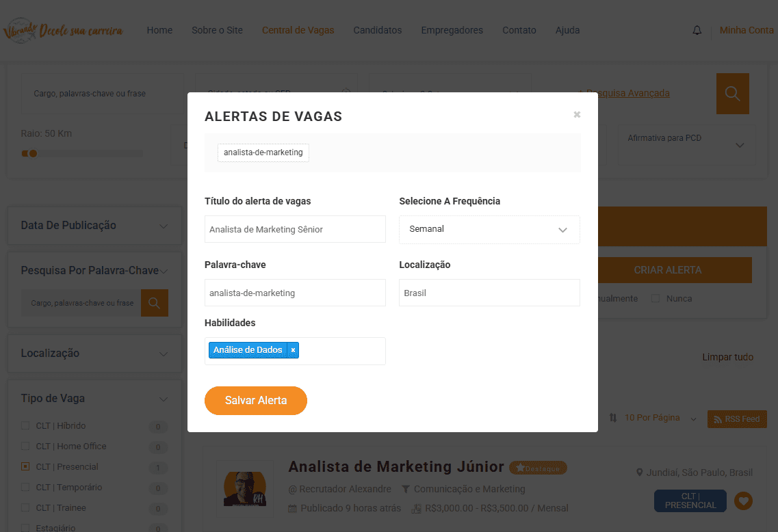
Task: Close the Alertas de Vagas modal
Action: click(x=577, y=115)
